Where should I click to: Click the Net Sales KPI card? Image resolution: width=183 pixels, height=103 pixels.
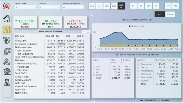pos(25,22)
